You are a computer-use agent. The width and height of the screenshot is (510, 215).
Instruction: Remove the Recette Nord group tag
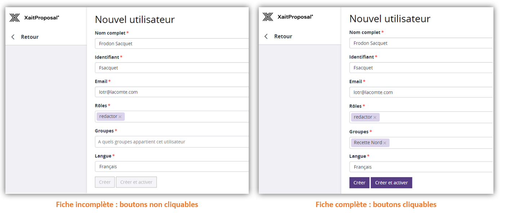385,143
